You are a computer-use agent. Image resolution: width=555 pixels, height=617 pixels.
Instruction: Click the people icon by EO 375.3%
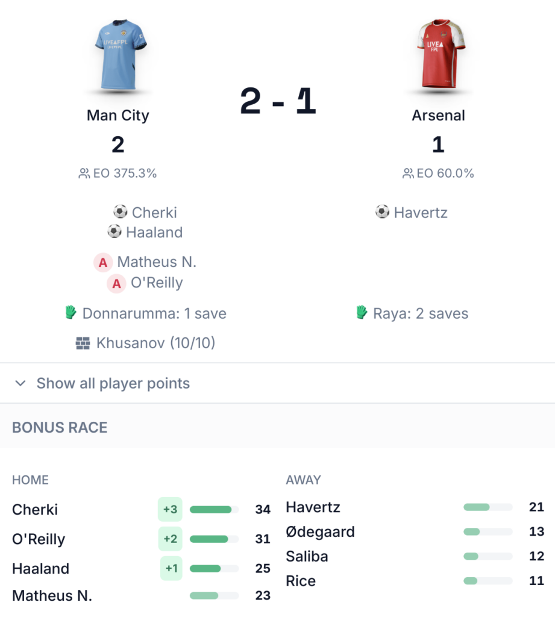[84, 174]
